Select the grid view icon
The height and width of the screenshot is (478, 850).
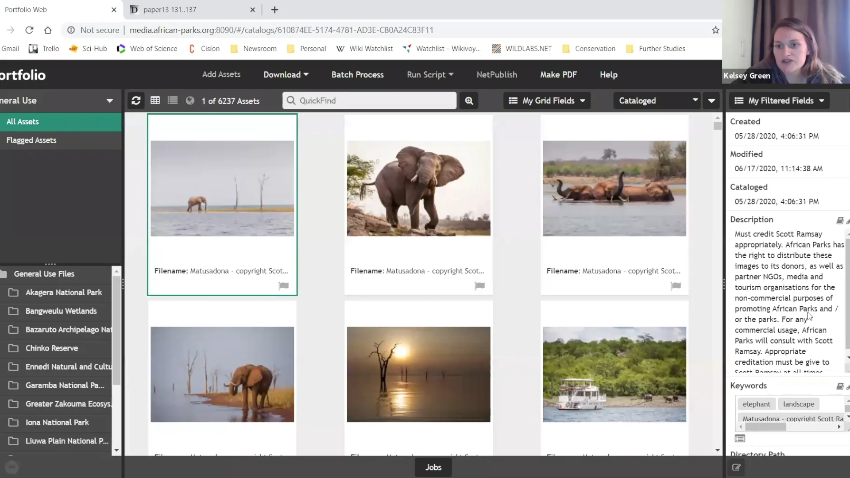[155, 100]
